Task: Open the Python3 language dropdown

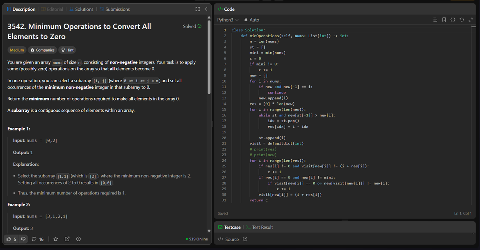Action: [228, 20]
